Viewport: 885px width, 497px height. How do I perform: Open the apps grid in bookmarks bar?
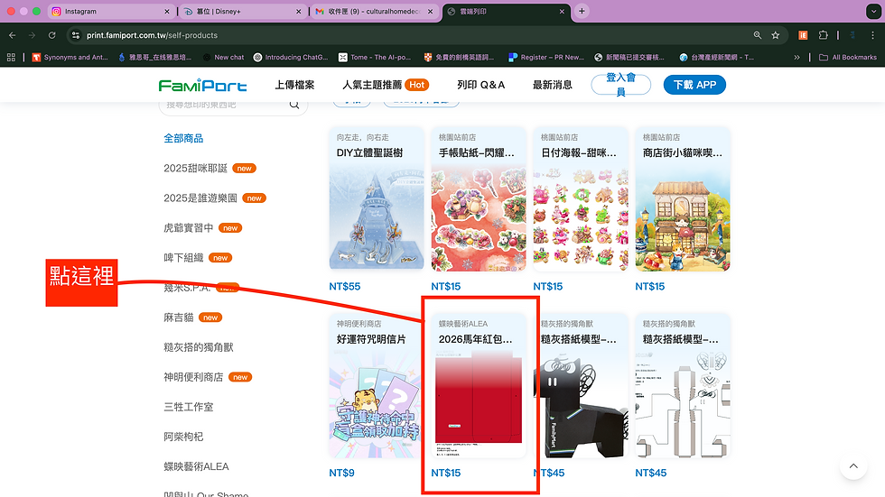click(x=11, y=57)
